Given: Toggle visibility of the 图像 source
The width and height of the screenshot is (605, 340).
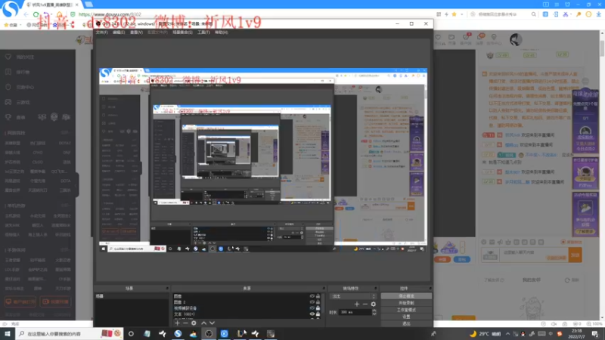Looking at the screenshot, I should pos(312,296).
